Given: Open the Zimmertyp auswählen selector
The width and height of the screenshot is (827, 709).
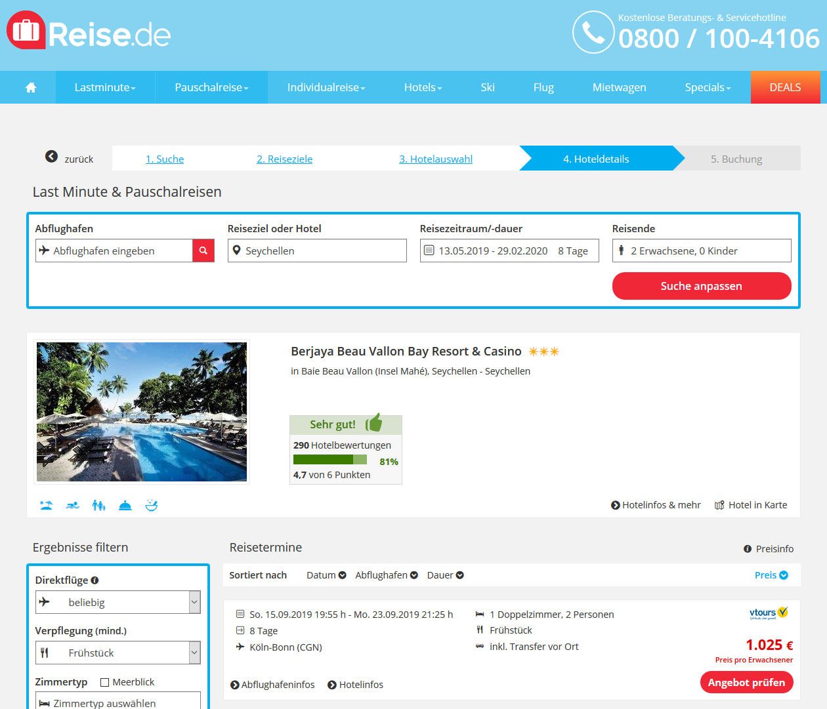Looking at the screenshot, I should tap(118, 700).
